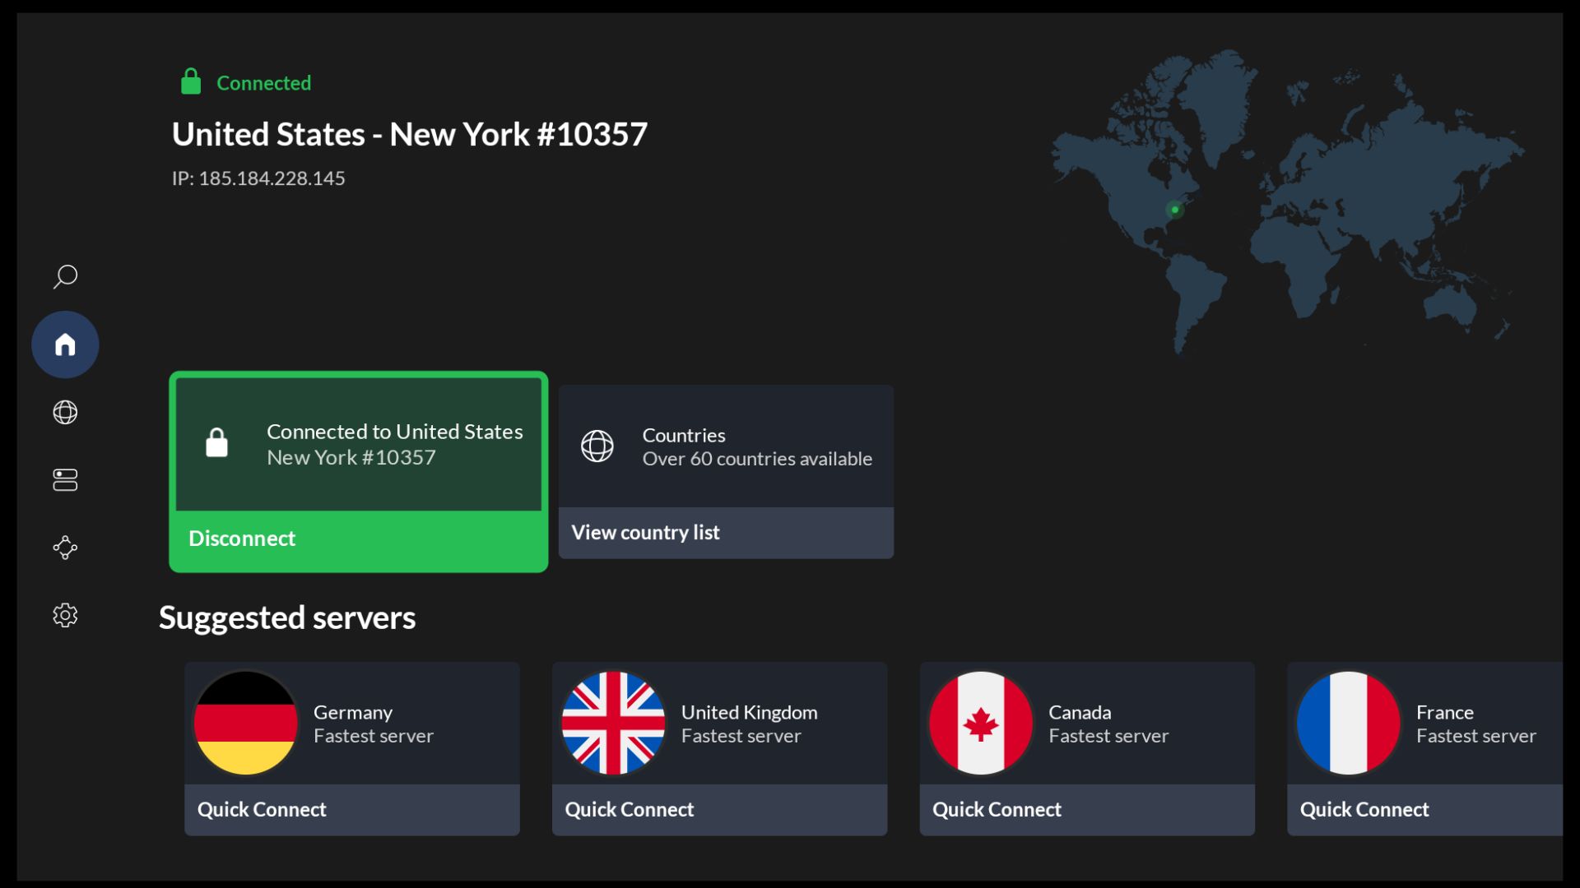Click the globe icon inside the Countries card
This screenshot has width=1580, height=888.
pos(597,446)
